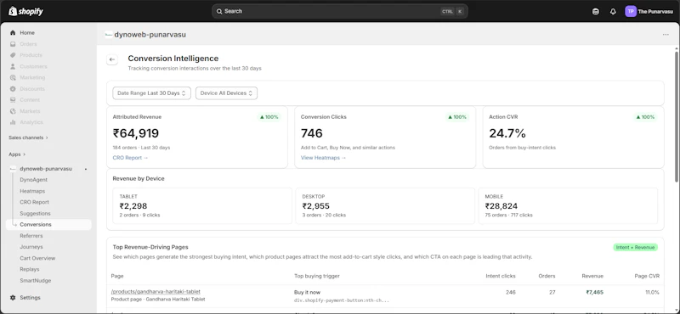Click the Intent + Revenue badge
The width and height of the screenshot is (680, 314).
tap(635, 247)
